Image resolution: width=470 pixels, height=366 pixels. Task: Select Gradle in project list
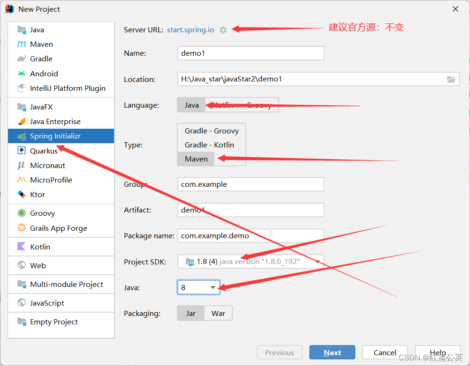(61, 59)
